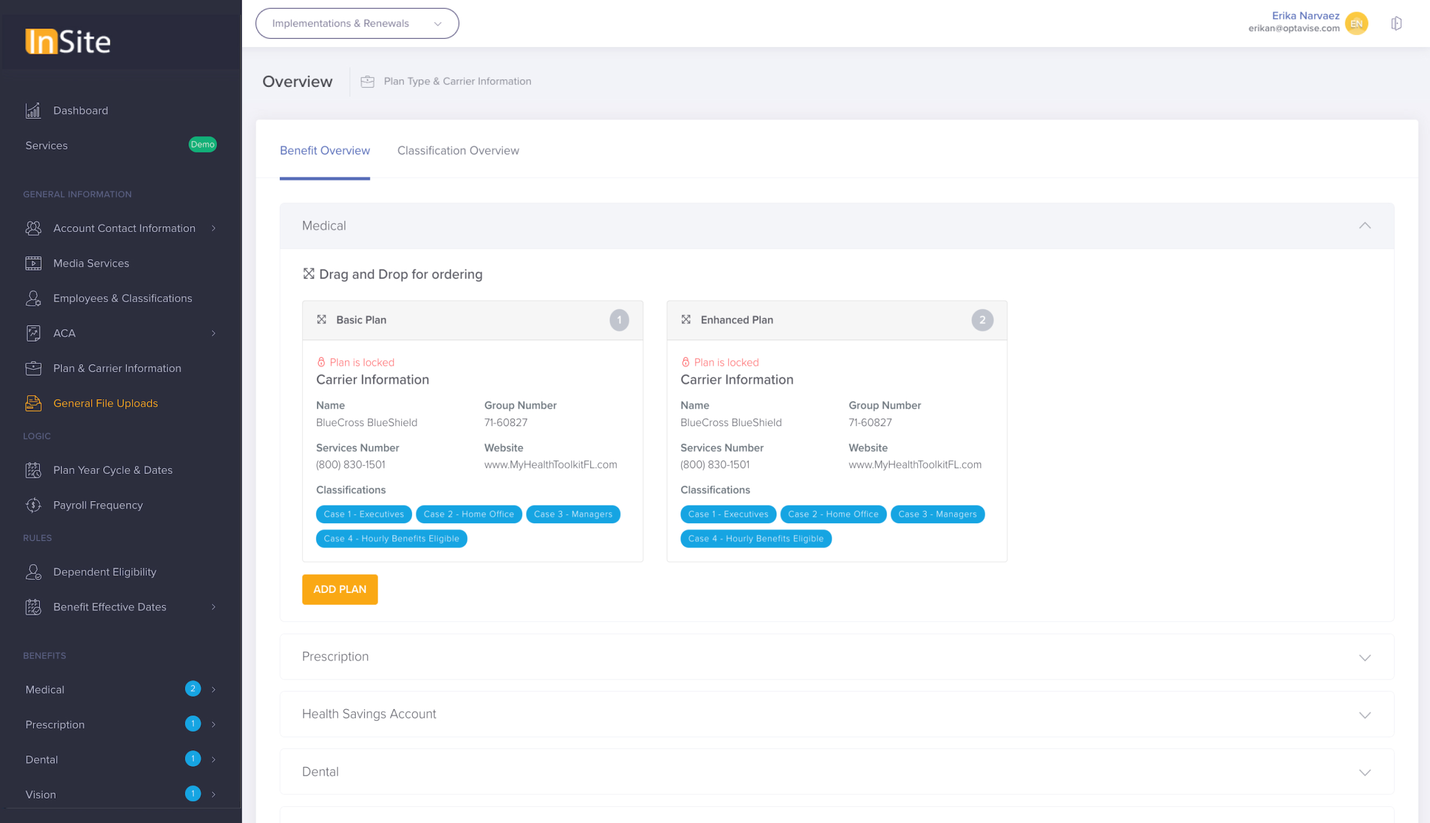Screen dimensions: 1430x823
Task: Click the lock icon on Enhanced Plan
Action: pos(686,362)
